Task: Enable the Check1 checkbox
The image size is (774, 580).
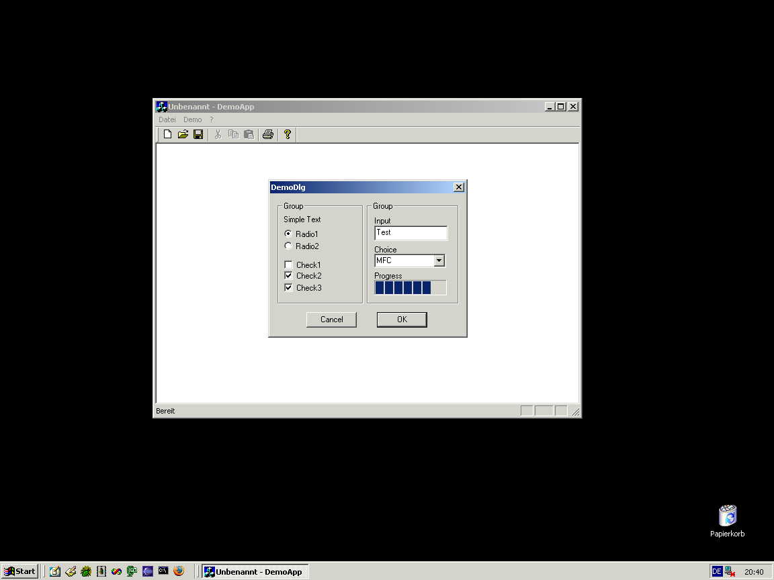Action: point(289,265)
